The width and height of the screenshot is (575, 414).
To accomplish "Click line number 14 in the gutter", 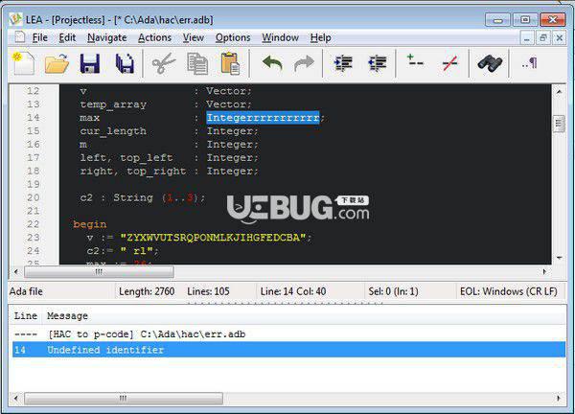I will 33,118.
